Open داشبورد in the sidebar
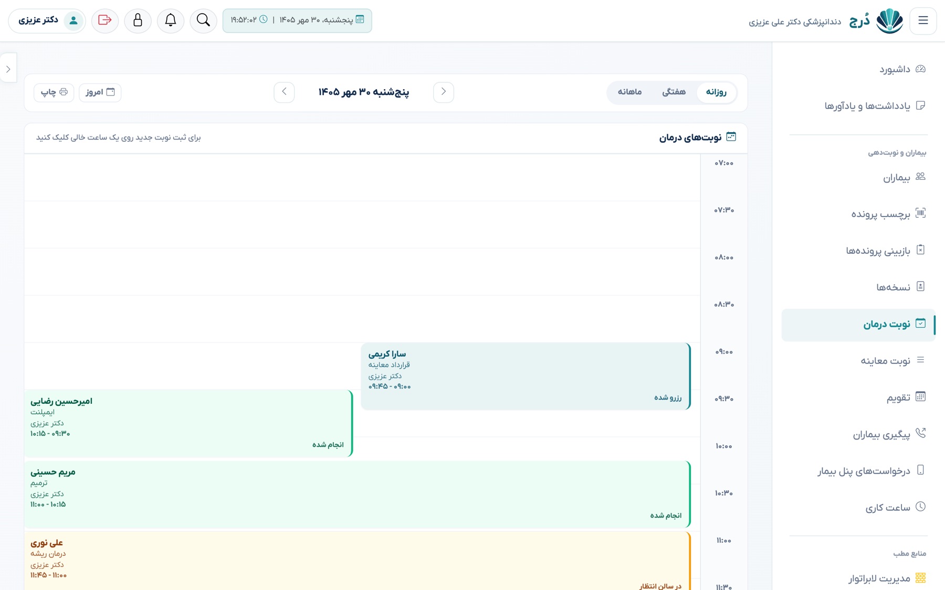Screen dimensions: 945x590 click(x=858, y=69)
